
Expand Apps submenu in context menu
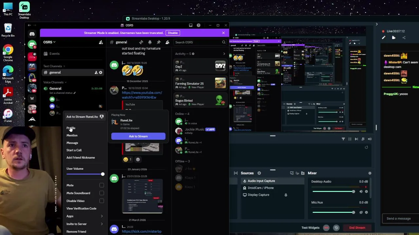(85, 216)
